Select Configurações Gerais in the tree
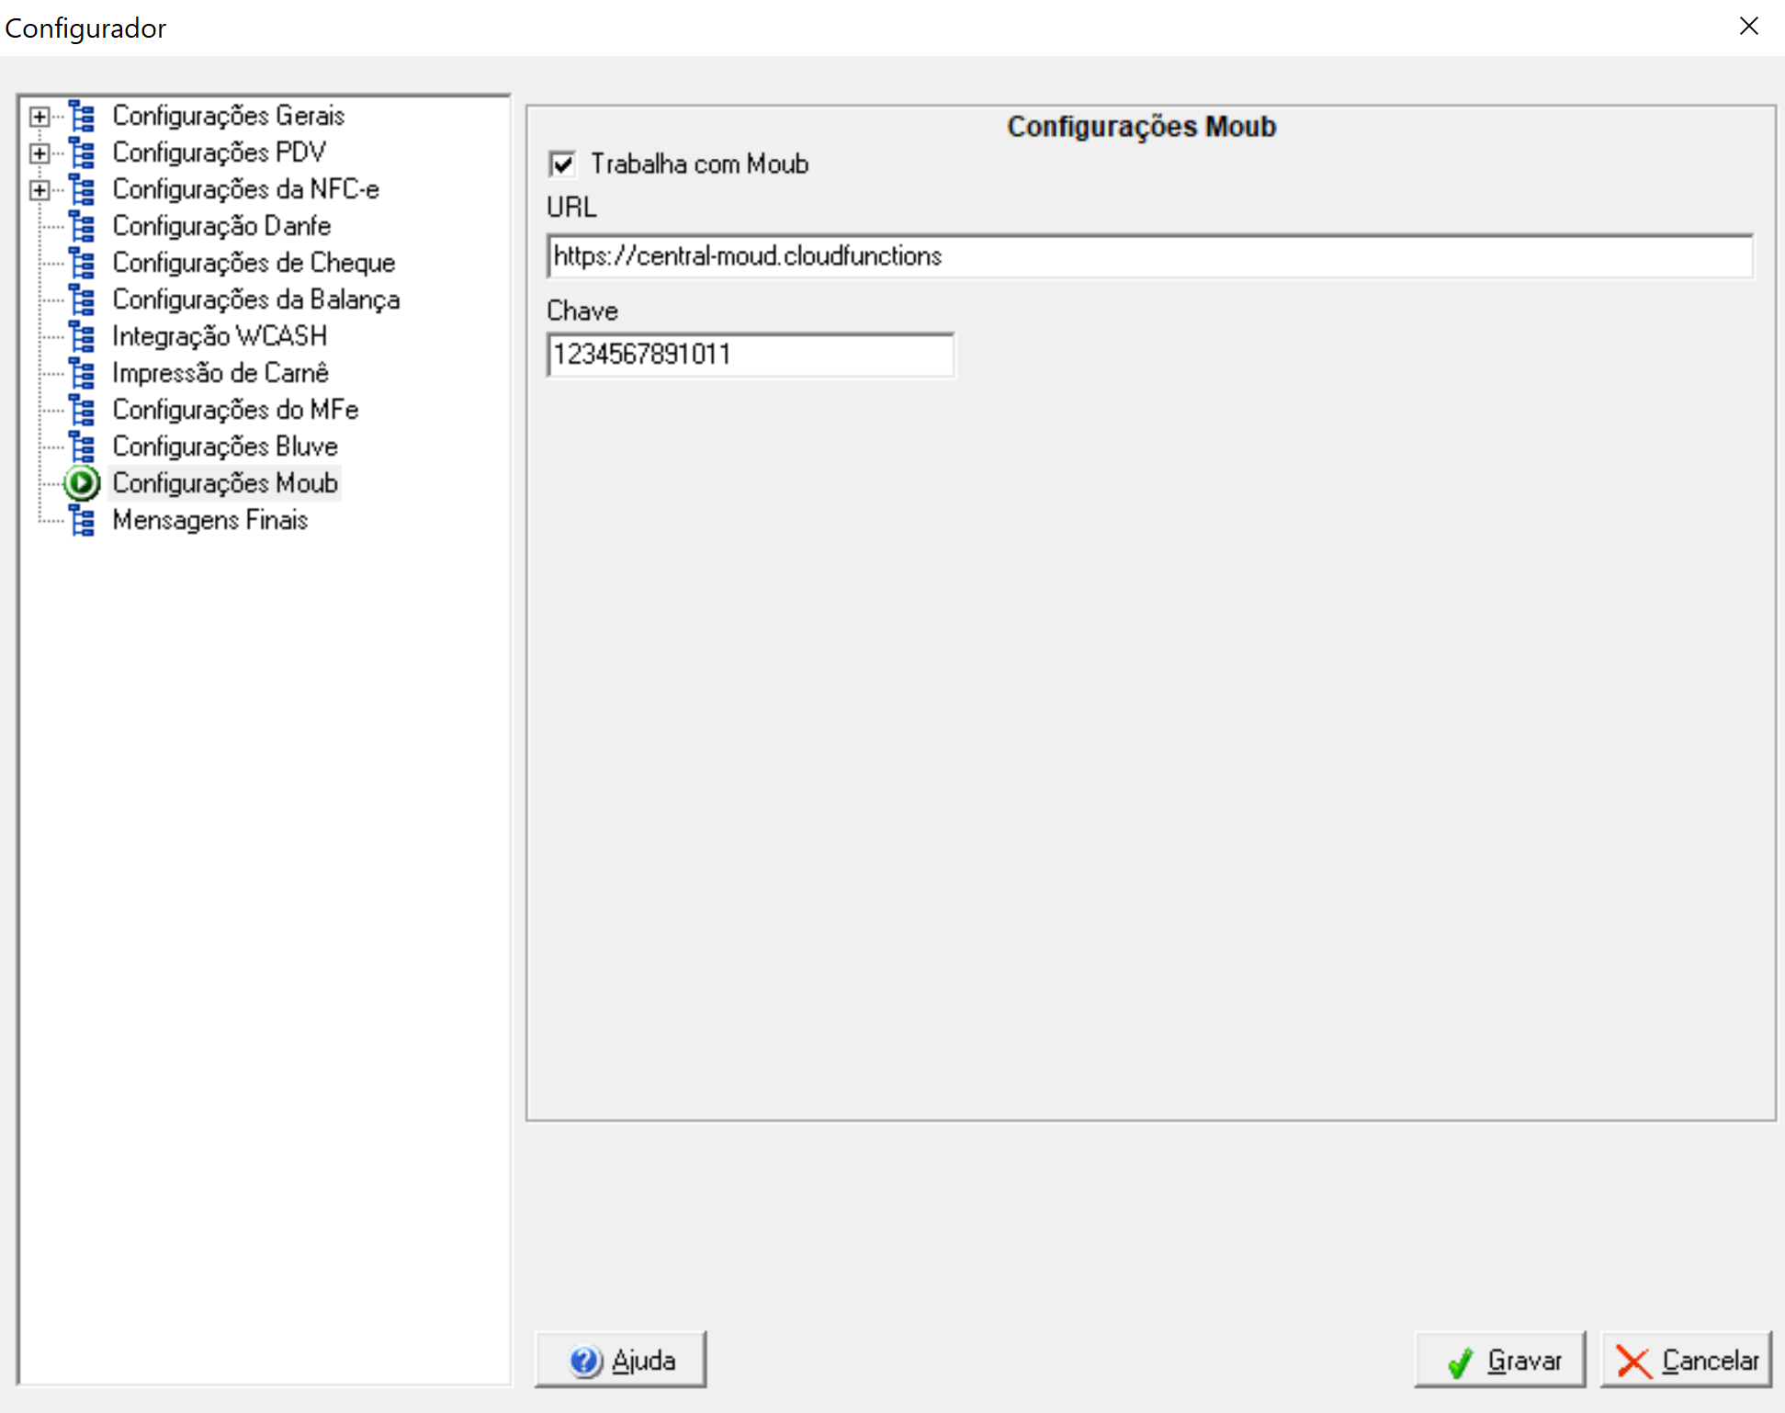The image size is (1785, 1413). (x=229, y=116)
